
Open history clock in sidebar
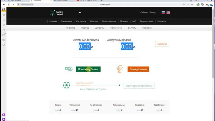click(4, 30)
